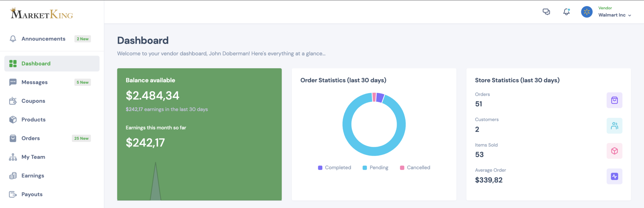Expand the Walmart Inc vendor dropdown

tap(615, 15)
